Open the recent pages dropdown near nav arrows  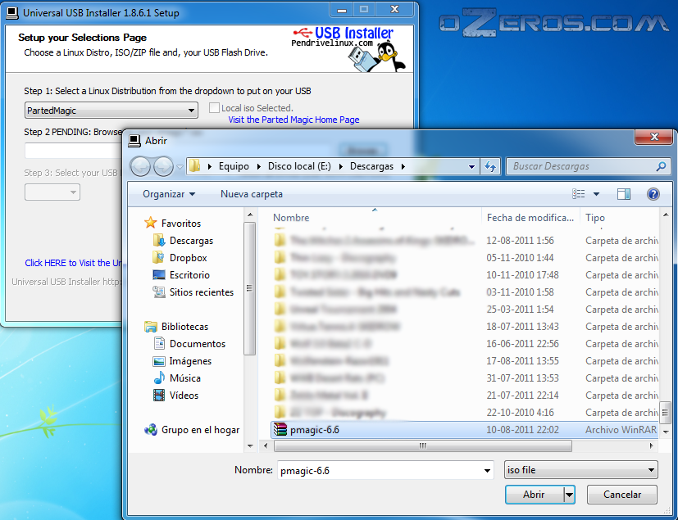180,167
